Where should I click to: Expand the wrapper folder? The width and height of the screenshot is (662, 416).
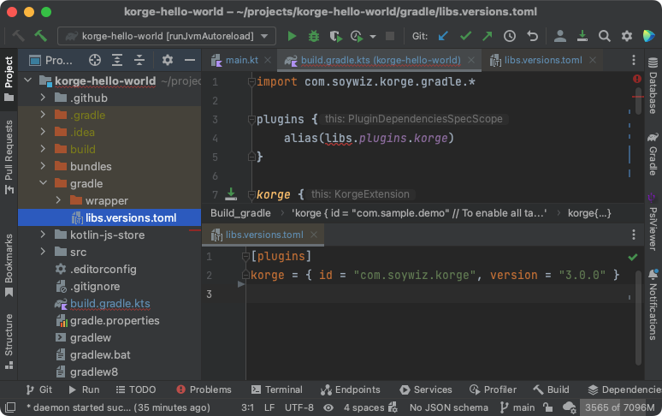(58, 200)
